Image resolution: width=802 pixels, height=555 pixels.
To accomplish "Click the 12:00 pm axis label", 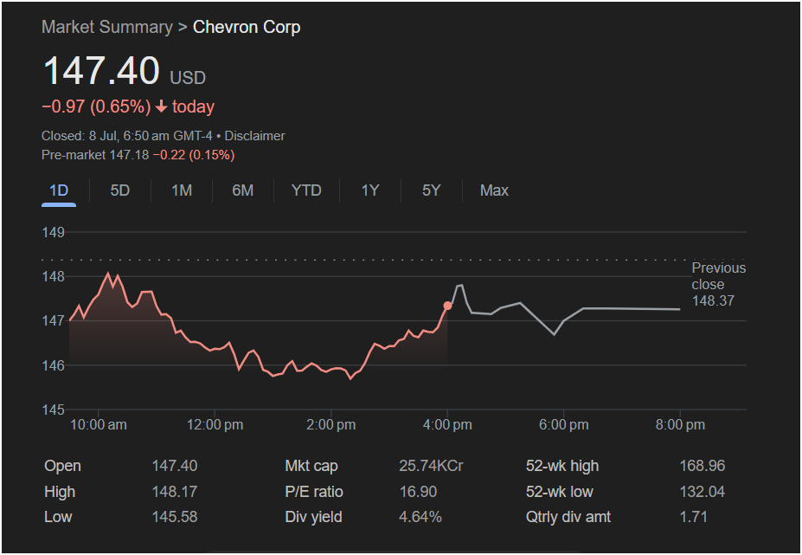I will pyautogui.click(x=215, y=424).
